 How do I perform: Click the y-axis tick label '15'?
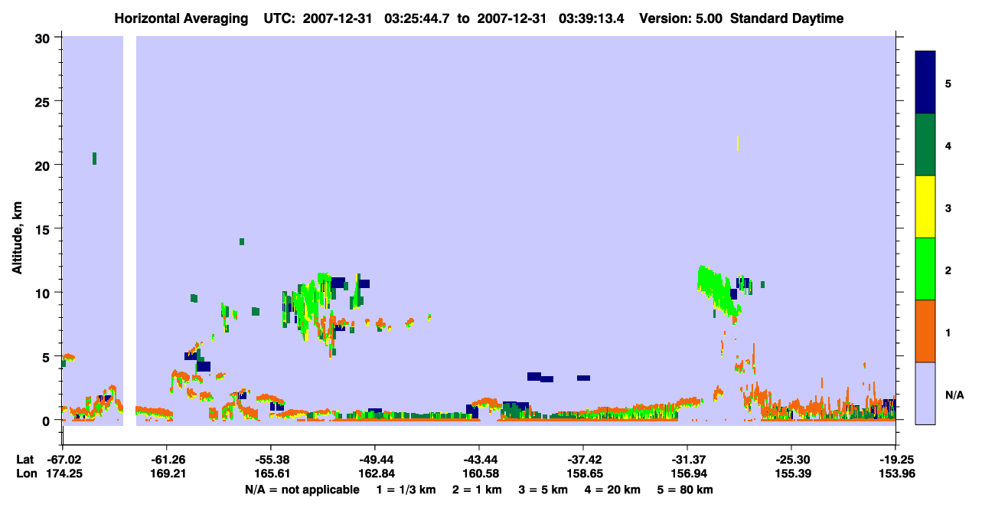pyautogui.click(x=44, y=229)
